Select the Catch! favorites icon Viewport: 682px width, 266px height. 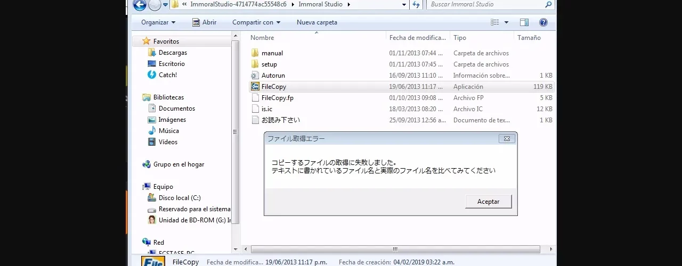coord(152,75)
